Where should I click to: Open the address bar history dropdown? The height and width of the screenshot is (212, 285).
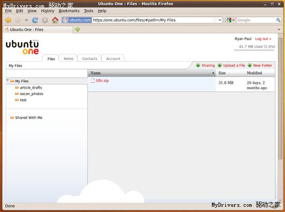tap(220, 20)
